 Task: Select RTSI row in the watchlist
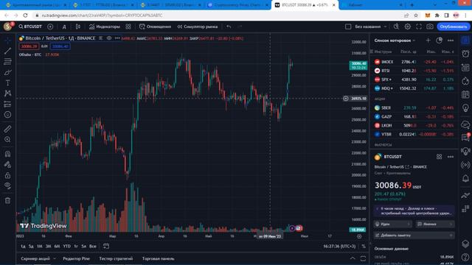pos(414,71)
